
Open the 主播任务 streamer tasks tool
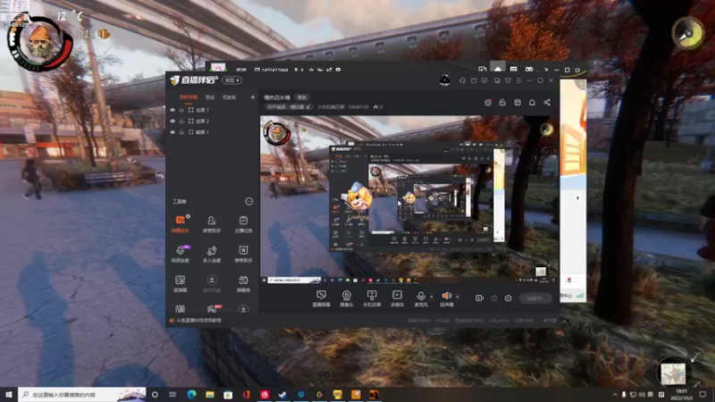tap(243, 224)
